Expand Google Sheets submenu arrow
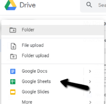Viewport: 106px width, 104px height. click(x=90, y=81)
